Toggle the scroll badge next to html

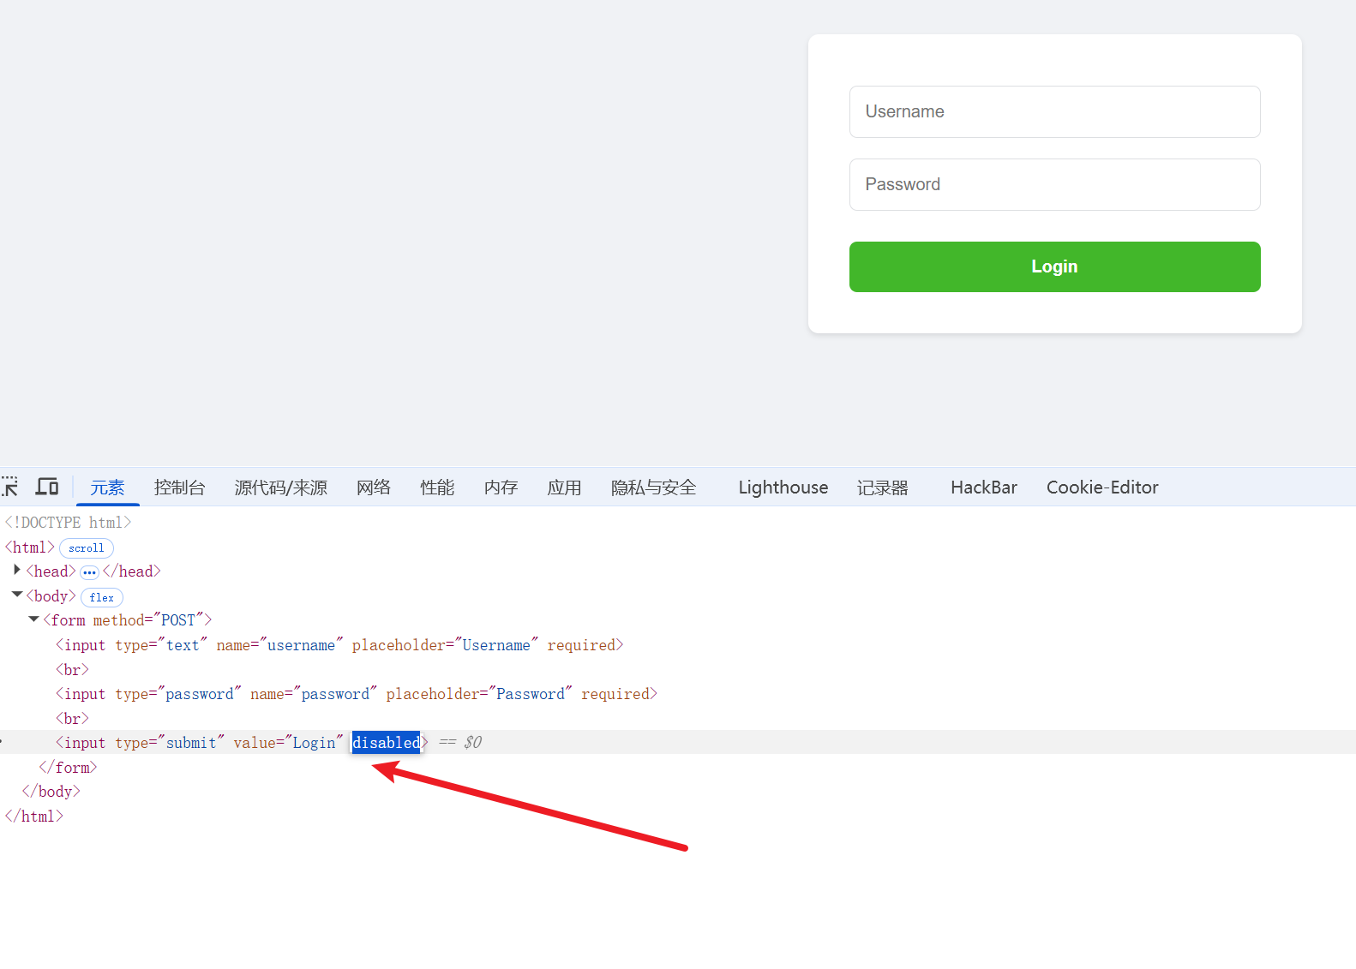[x=86, y=548]
